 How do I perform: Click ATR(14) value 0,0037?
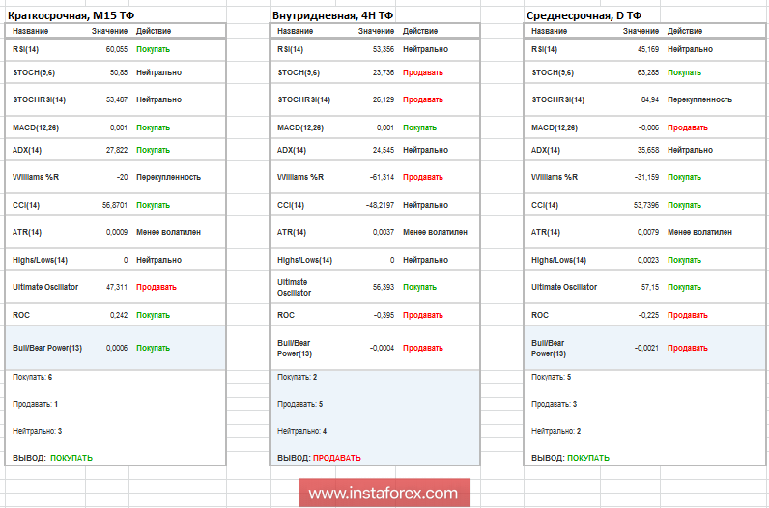pyautogui.click(x=384, y=232)
